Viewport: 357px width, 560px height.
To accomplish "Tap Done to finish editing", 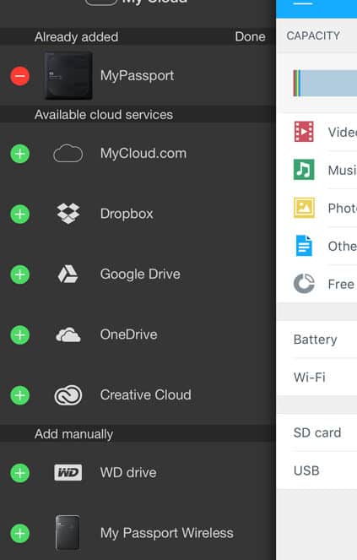I will click(x=251, y=37).
